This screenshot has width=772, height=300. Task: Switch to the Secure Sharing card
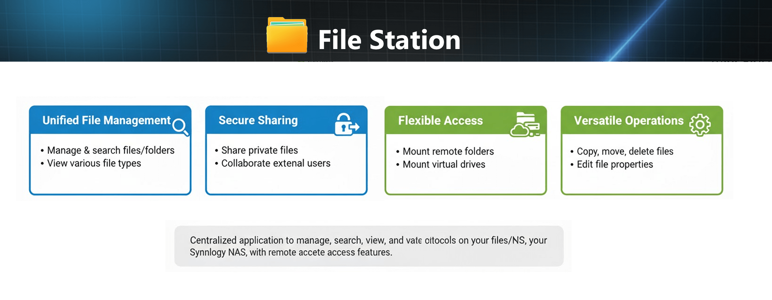click(x=258, y=121)
